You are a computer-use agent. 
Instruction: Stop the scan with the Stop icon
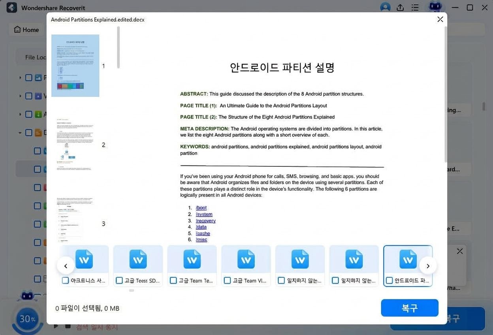click(x=67, y=326)
